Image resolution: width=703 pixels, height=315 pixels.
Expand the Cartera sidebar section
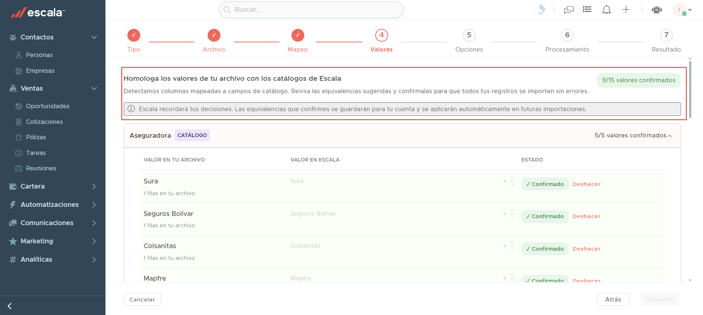(x=94, y=186)
